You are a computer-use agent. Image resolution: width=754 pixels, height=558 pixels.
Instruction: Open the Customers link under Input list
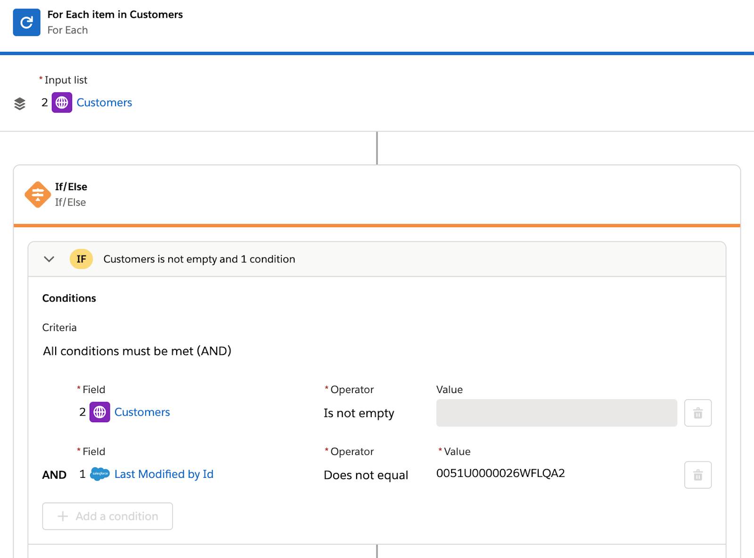coord(104,102)
